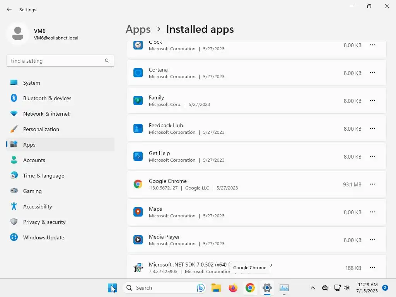The height and width of the screenshot is (297, 396).
Task: Open Time & language settings
Action: (60, 176)
